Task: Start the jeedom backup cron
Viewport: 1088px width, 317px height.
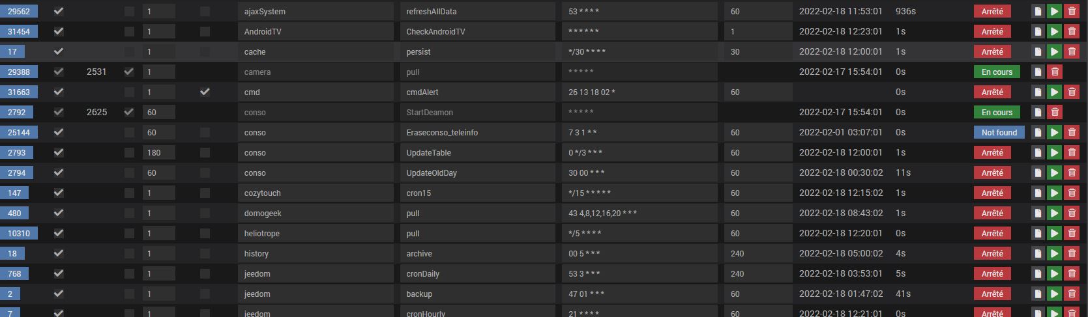Action: (x=1054, y=294)
